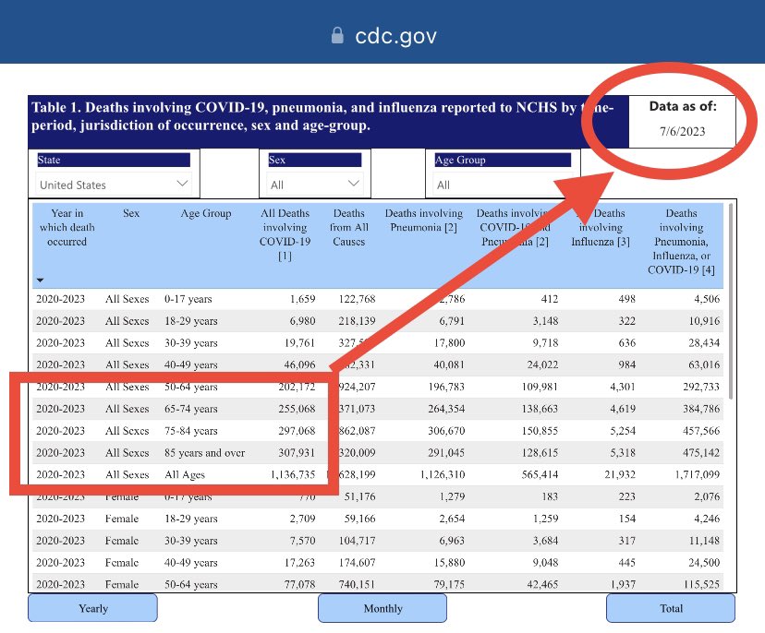This screenshot has width=765, height=633.
Task: Click the lock icon beside cdc.gov
Action: click(x=337, y=36)
